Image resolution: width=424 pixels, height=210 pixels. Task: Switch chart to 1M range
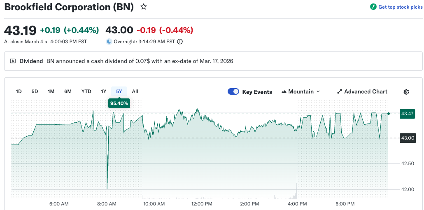pyautogui.click(x=51, y=91)
